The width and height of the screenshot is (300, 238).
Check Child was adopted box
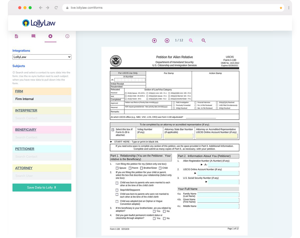pos(117,201)
